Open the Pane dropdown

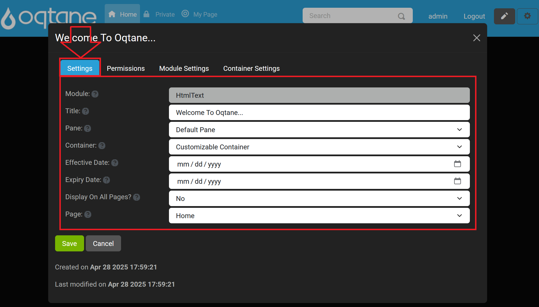(319, 130)
